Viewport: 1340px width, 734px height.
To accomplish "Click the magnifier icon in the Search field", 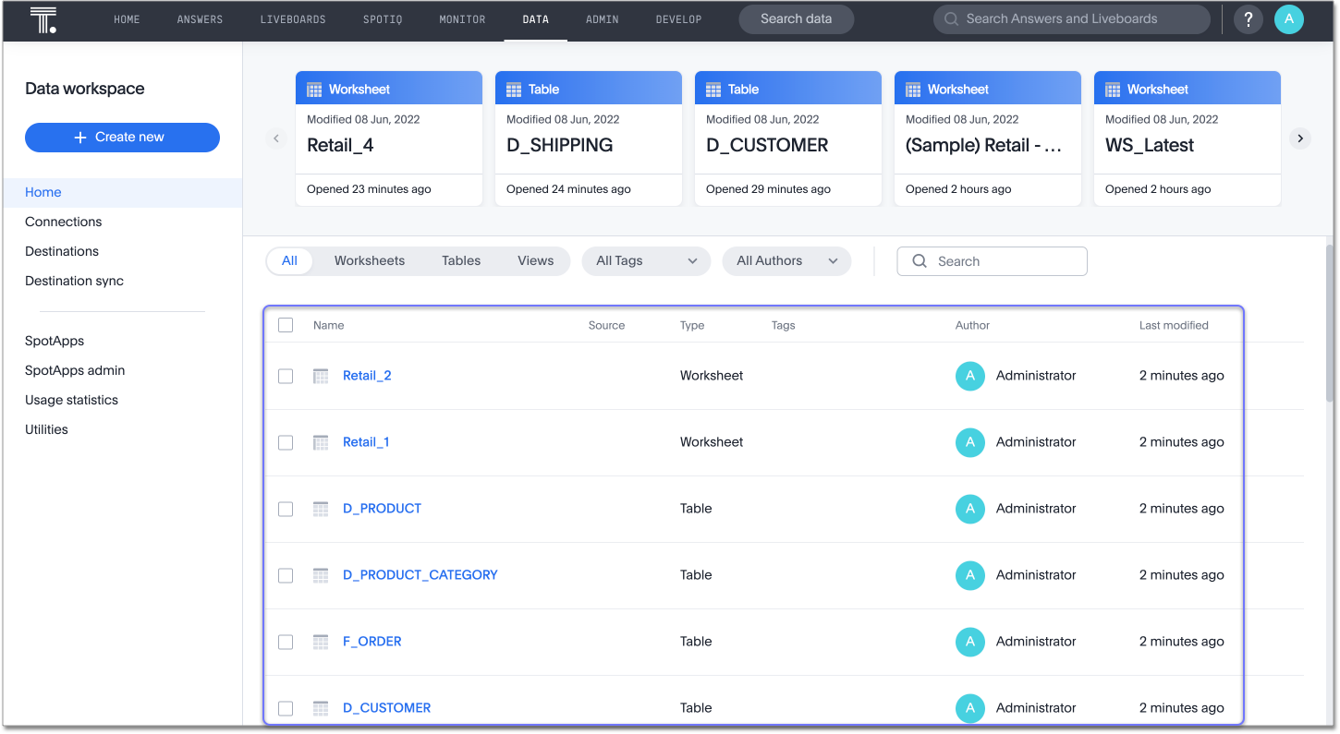I will pyautogui.click(x=919, y=261).
